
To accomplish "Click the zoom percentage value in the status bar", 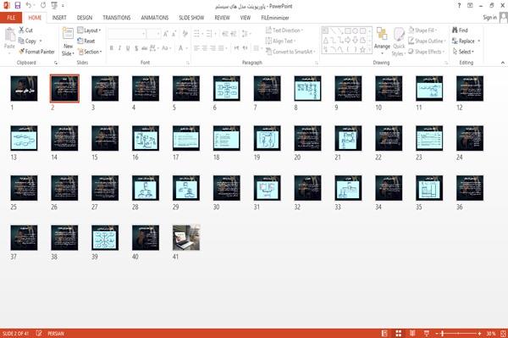I will coord(490,333).
